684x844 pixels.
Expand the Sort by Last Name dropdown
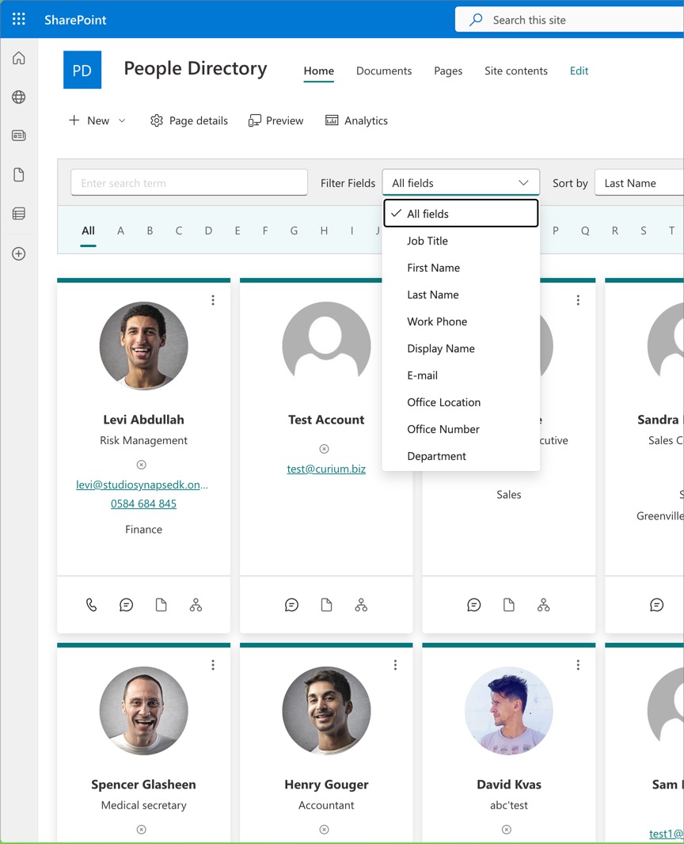[639, 183]
